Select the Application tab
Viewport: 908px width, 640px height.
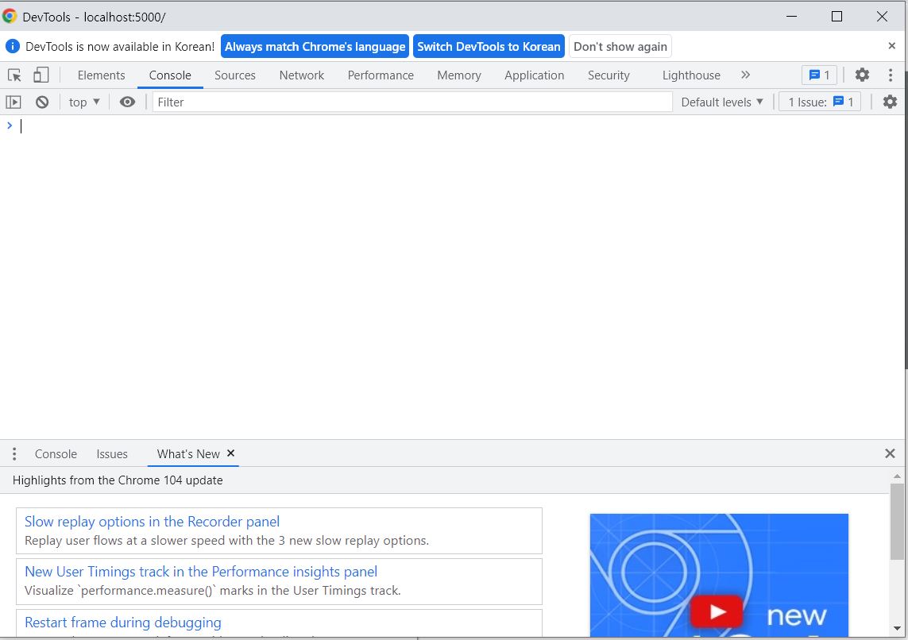[x=534, y=75]
